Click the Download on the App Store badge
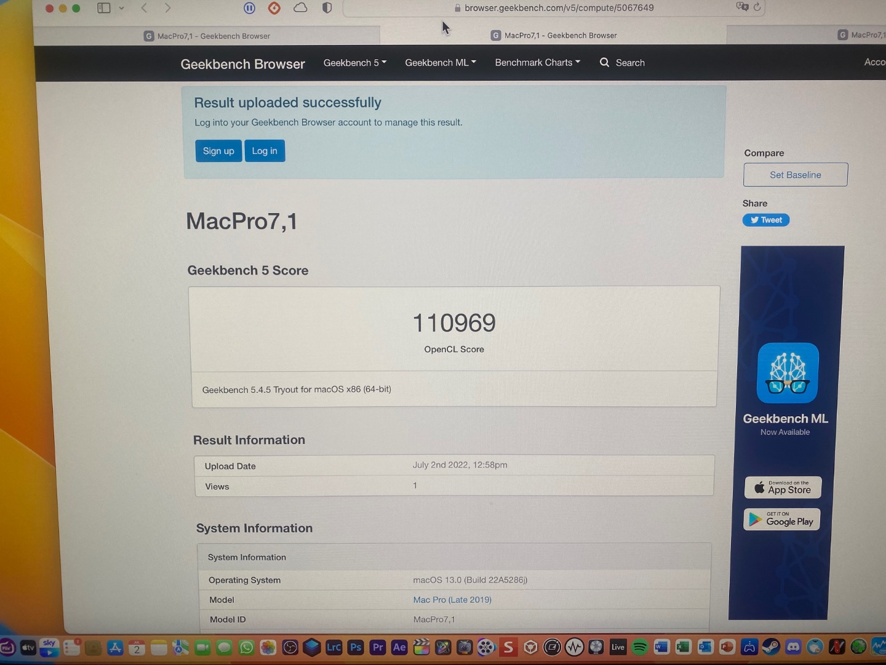Image resolution: width=886 pixels, height=665 pixels. coord(783,488)
